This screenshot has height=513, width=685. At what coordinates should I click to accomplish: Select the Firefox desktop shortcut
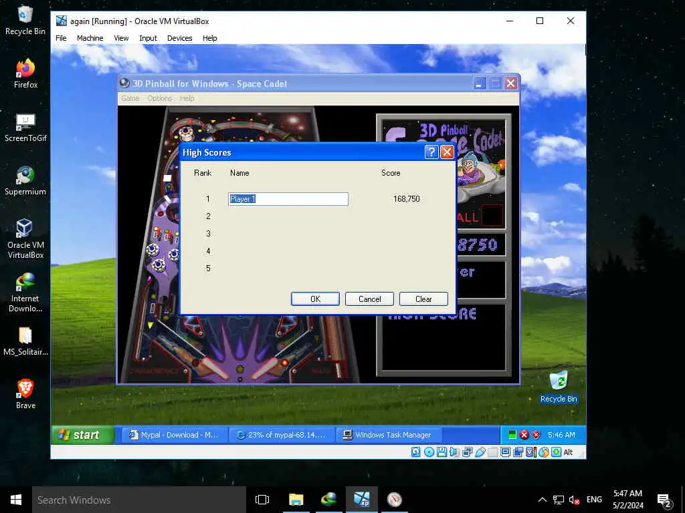[25, 73]
